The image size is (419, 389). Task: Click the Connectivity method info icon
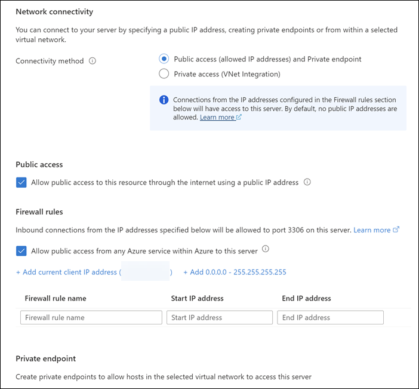click(93, 61)
